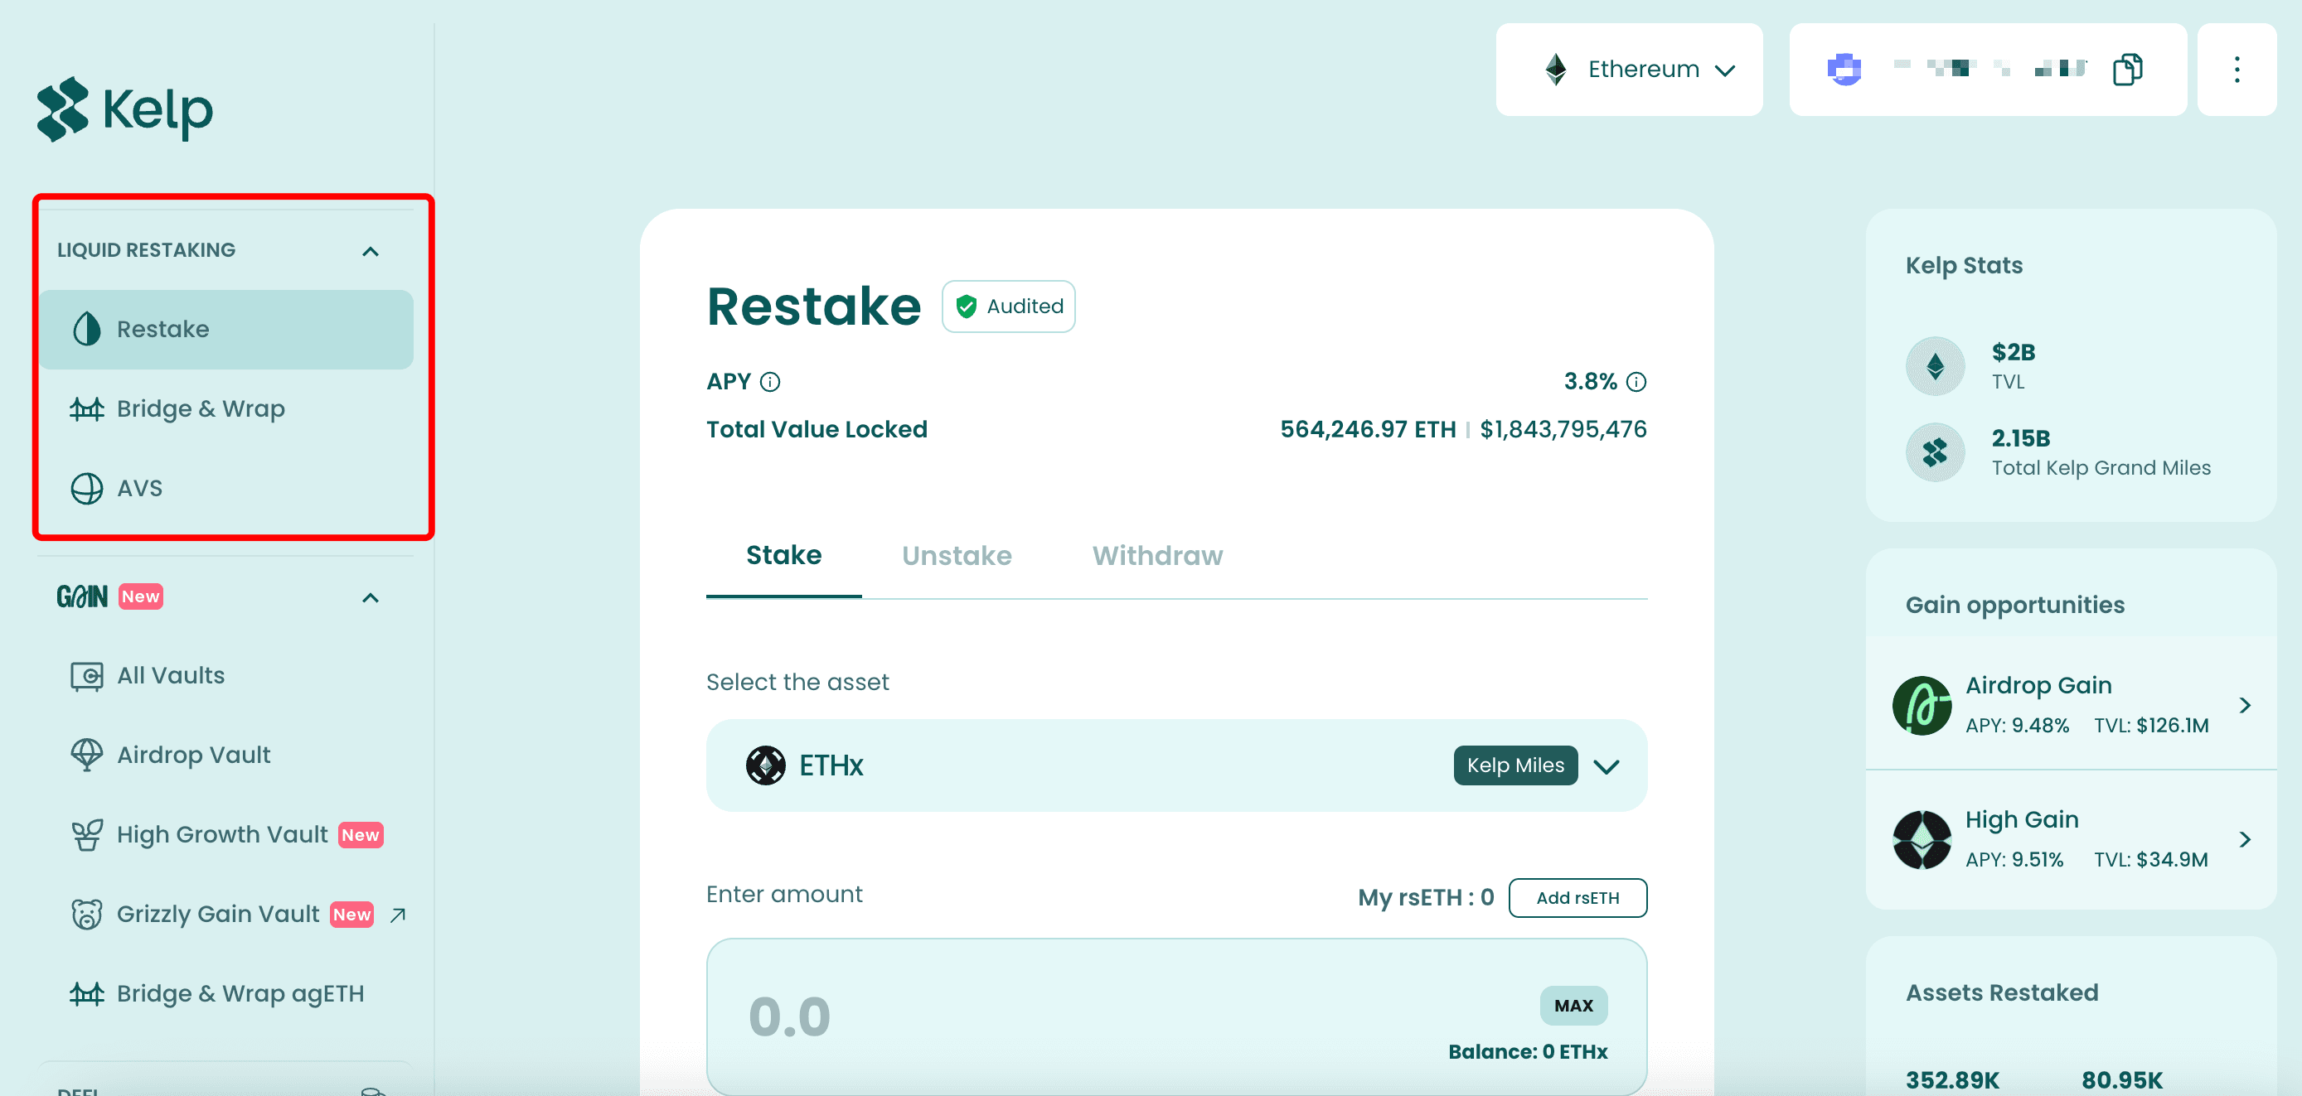Click the 'APY: 9.48%' text

2017,726
